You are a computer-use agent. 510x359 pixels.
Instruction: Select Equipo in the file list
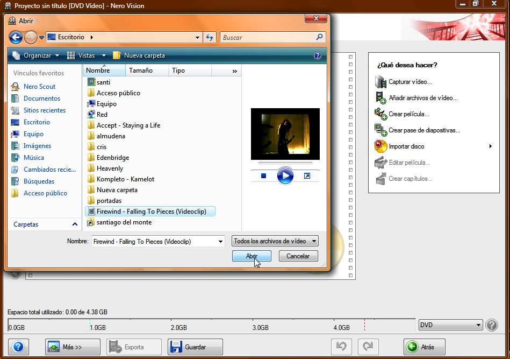pos(102,103)
